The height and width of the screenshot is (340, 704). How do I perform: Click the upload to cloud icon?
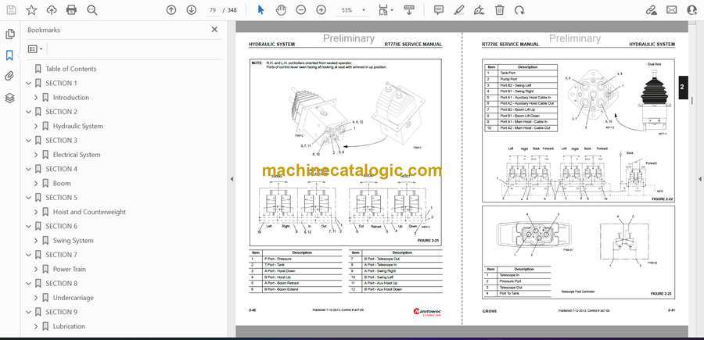[52, 10]
